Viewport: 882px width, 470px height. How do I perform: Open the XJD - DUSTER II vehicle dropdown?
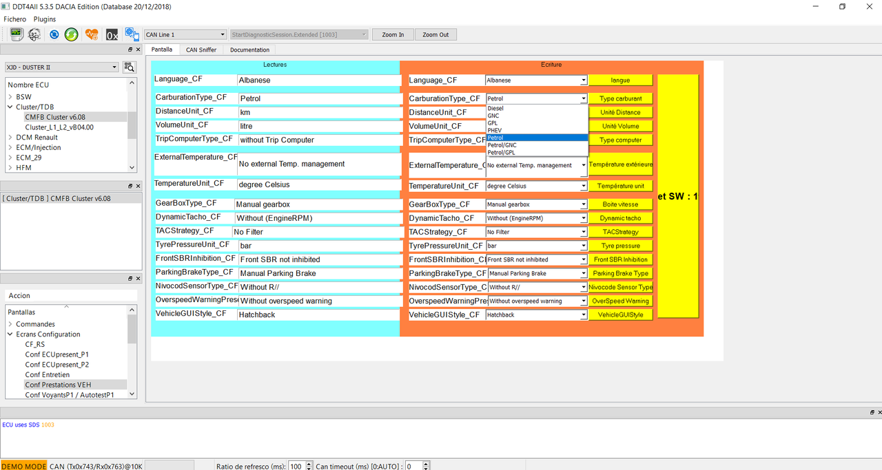pyautogui.click(x=61, y=67)
